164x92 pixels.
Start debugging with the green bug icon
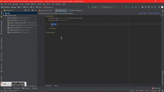pyautogui.click(x=126, y=7)
